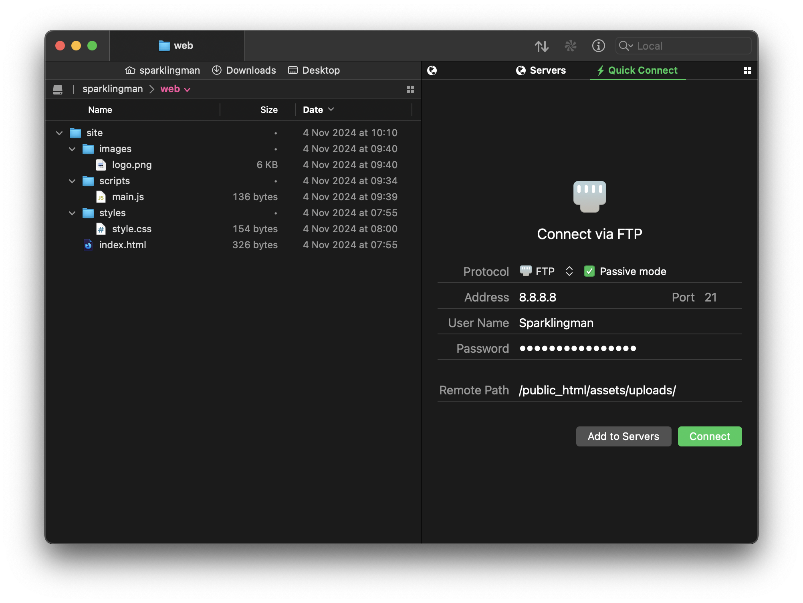
Task: Open the transfers arrows icon in toolbar
Action: tap(541, 46)
